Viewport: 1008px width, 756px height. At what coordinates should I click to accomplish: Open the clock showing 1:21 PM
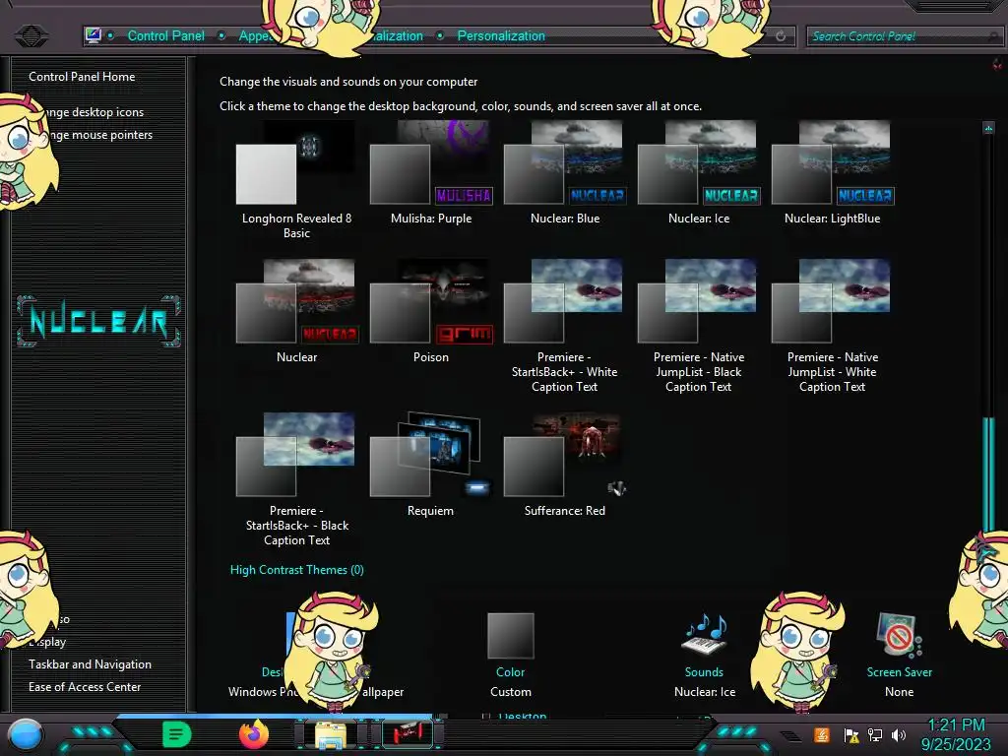click(x=956, y=734)
